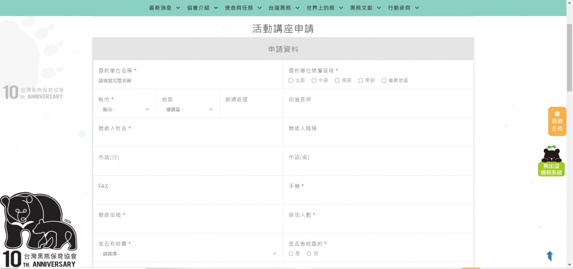This screenshot has height=269, width=573.
Task: Click the 10th Anniversary bear logo
Action: [x=39, y=230]
